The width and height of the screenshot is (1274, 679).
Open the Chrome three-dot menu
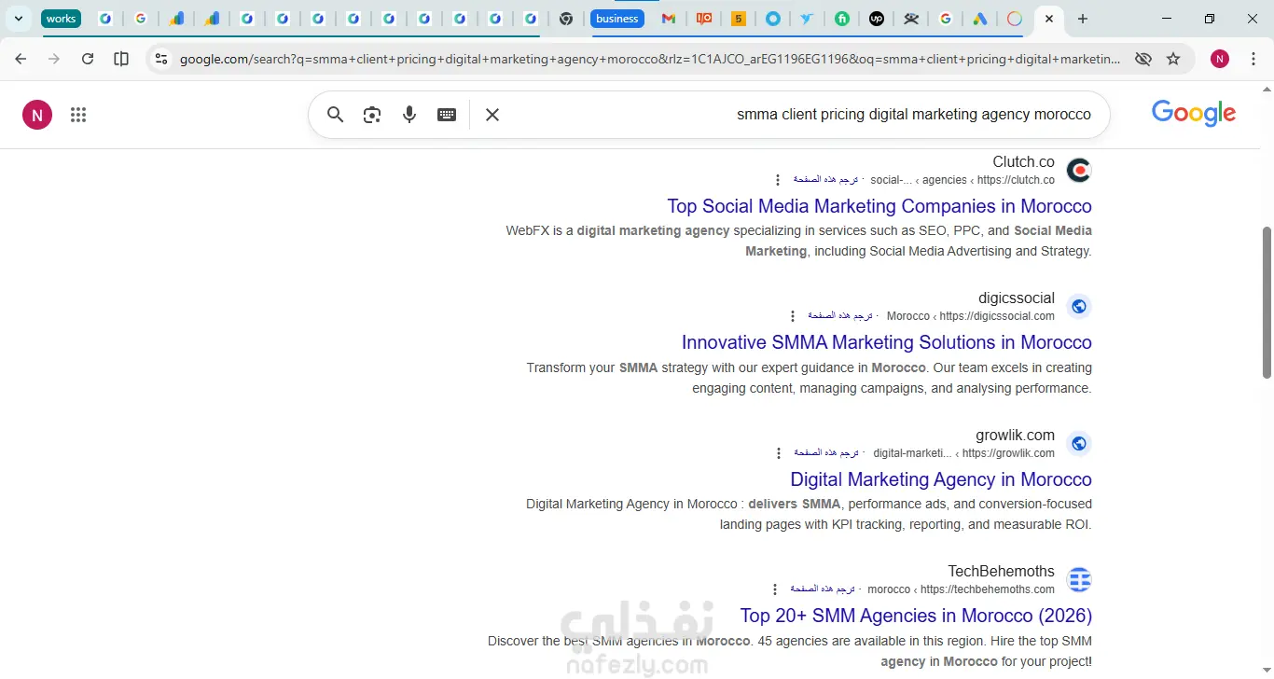pyautogui.click(x=1253, y=59)
